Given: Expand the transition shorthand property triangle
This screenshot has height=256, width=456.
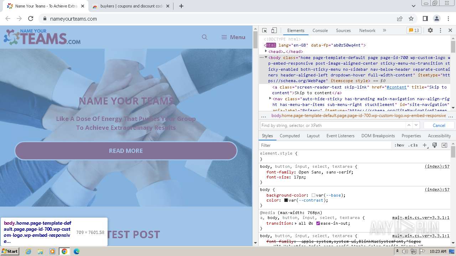Looking at the screenshot, I should coord(296,224).
